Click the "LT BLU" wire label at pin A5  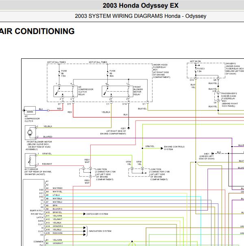click(x=56, y=195)
